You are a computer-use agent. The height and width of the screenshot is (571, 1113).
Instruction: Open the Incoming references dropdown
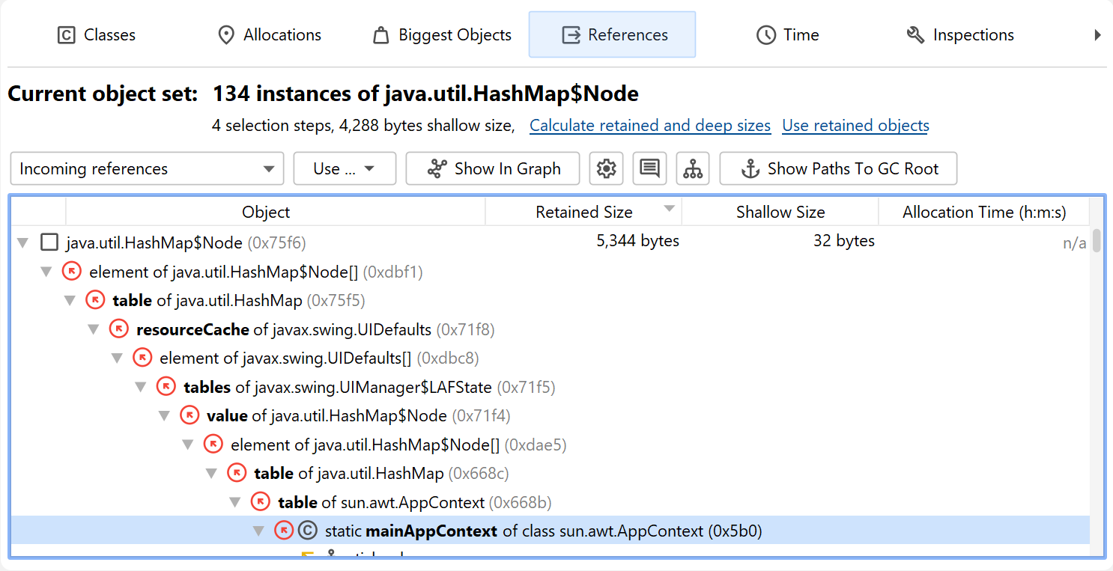[x=147, y=169]
